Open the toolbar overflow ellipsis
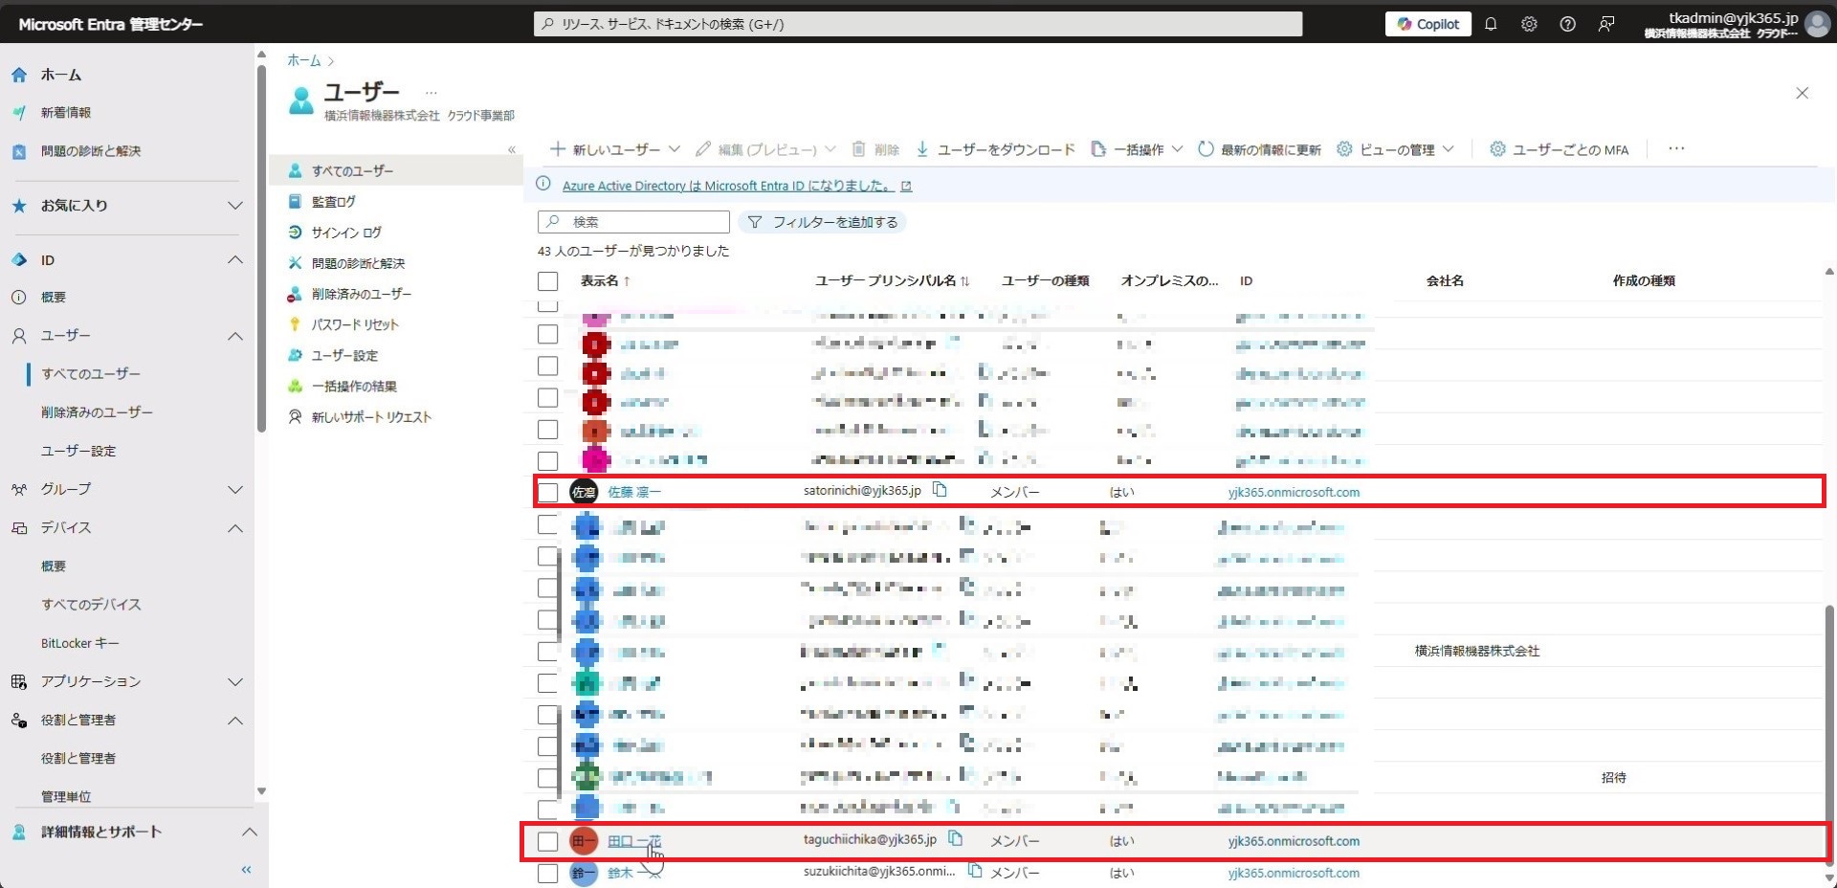 (x=1676, y=149)
